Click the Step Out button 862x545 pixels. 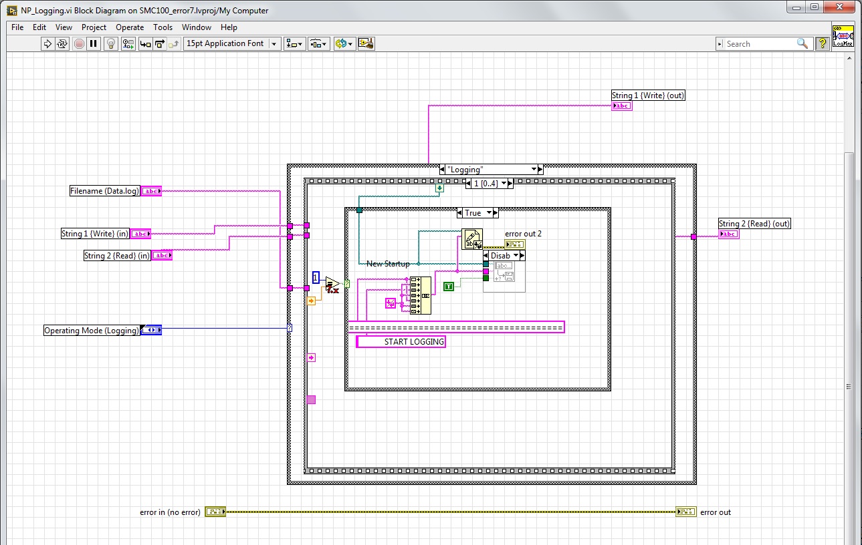click(174, 43)
